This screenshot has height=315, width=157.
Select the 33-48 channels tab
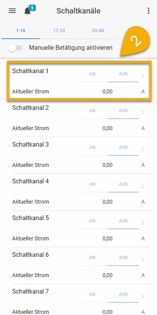coord(98,31)
